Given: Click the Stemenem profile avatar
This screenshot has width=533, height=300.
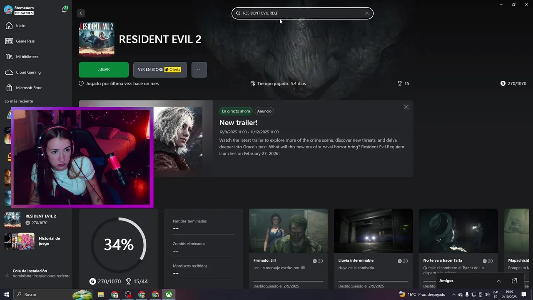Looking at the screenshot, I should [x=8, y=10].
